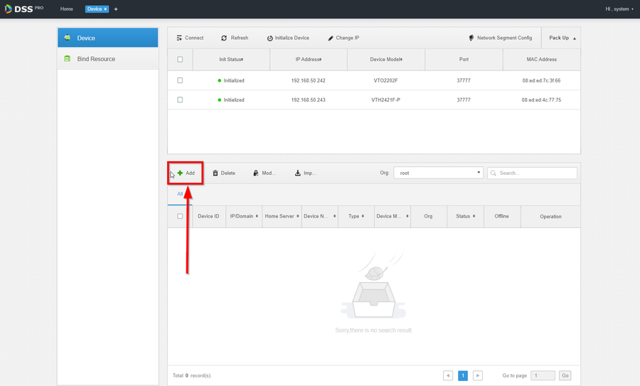
Task: Open a new tab with the plus
Action: [x=116, y=9]
